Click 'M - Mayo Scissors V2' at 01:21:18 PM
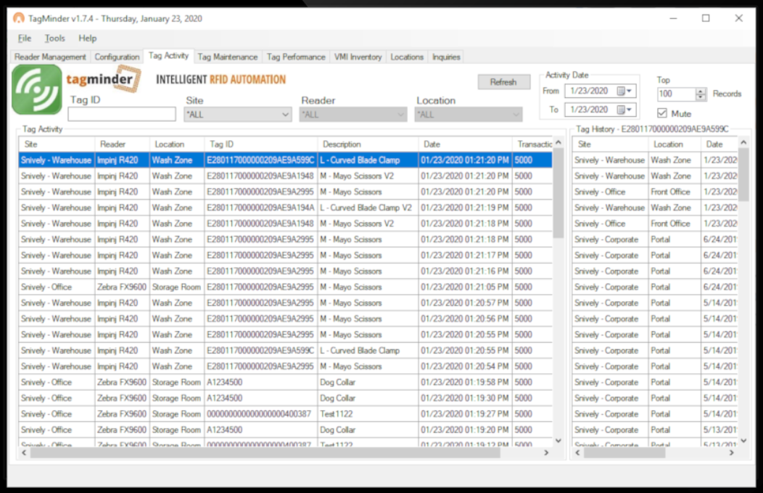Image resolution: width=763 pixels, height=493 pixels. (368, 224)
